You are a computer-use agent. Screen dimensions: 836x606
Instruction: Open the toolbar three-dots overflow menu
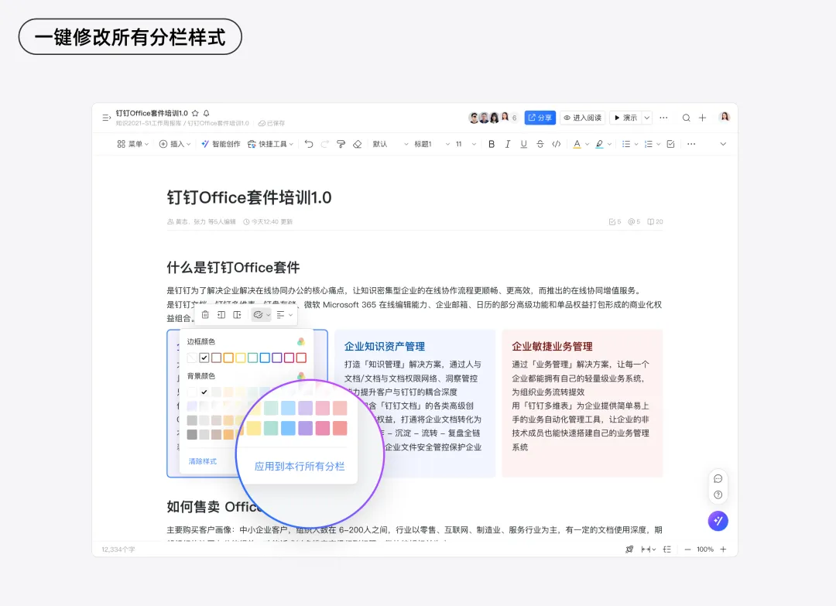(x=691, y=144)
